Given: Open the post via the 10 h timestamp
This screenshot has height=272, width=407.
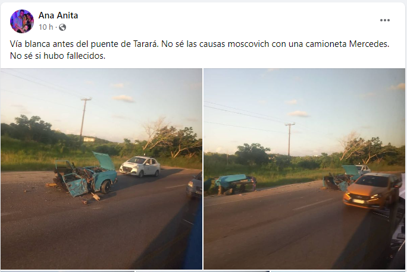Looking at the screenshot, I should click(46, 27).
